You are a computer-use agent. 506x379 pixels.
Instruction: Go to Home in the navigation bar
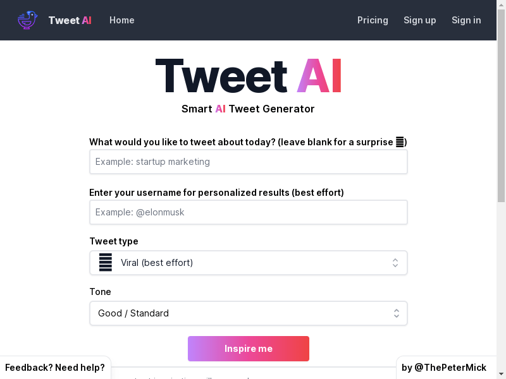pos(121,20)
